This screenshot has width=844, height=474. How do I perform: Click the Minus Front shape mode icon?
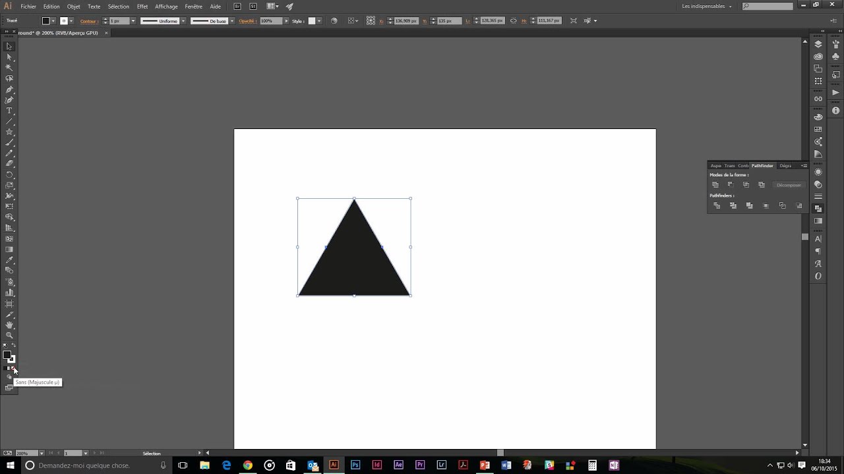click(x=731, y=185)
